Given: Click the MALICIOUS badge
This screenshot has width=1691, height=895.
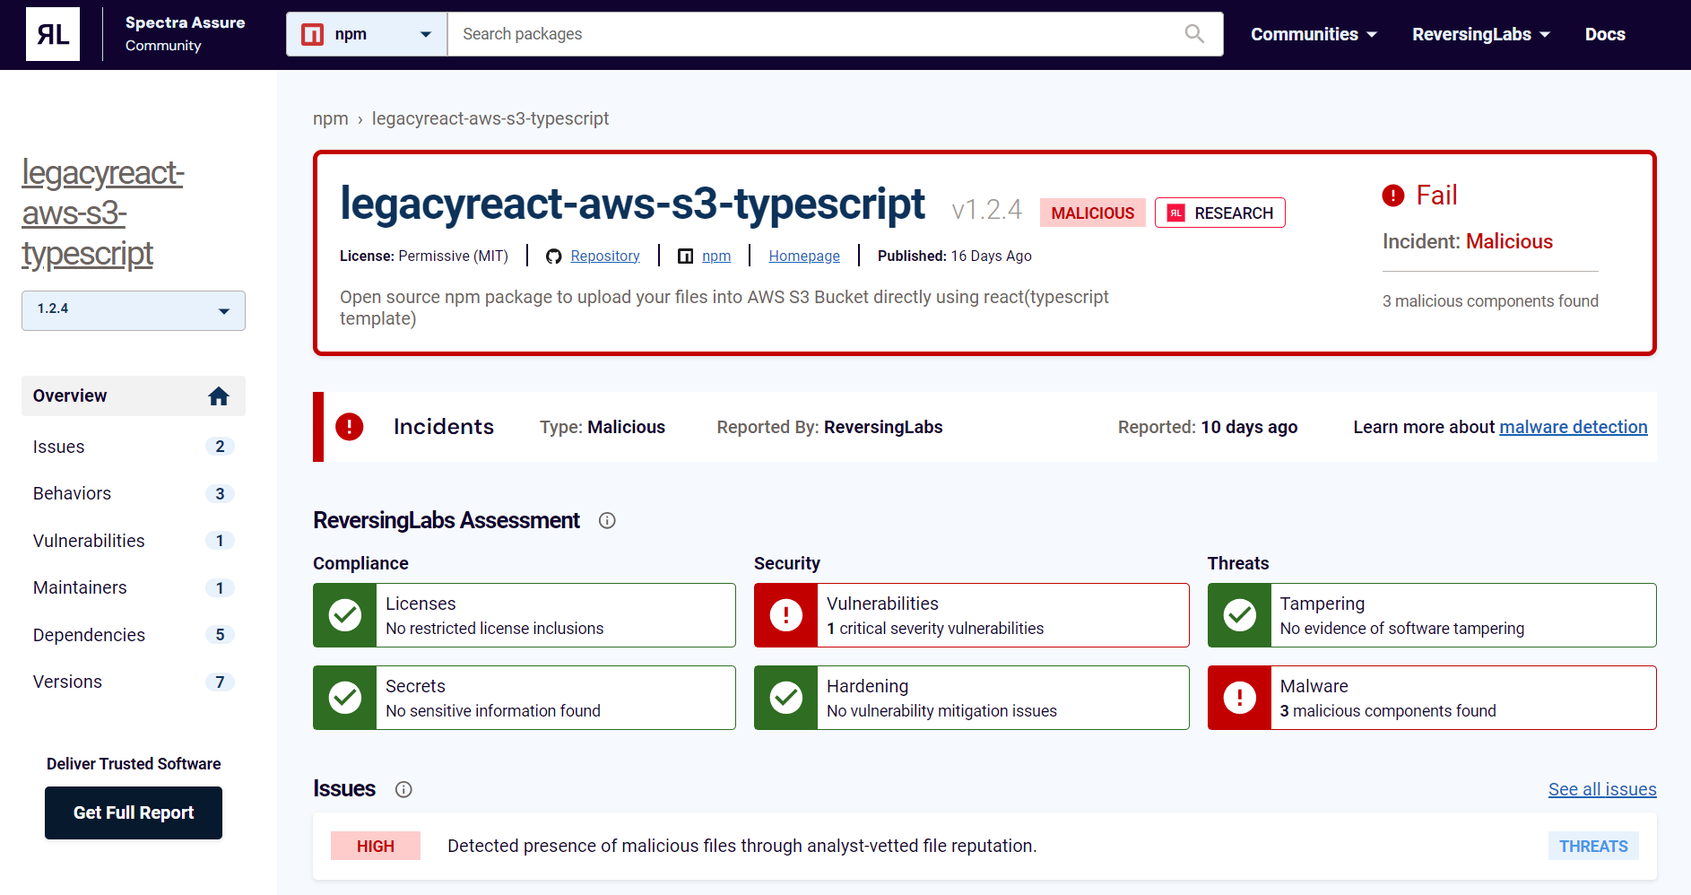Looking at the screenshot, I should point(1093,213).
